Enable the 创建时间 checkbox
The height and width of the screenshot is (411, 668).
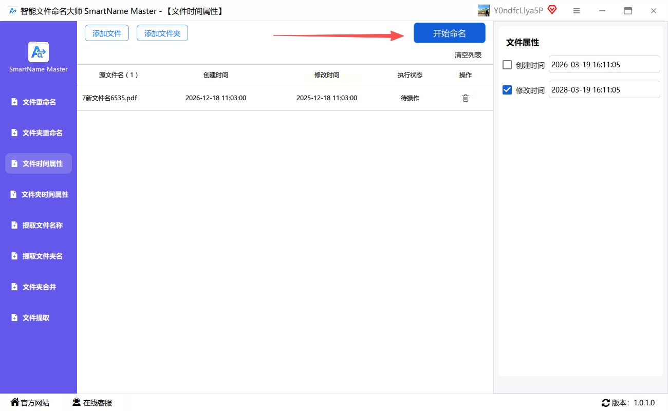[507, 65]
